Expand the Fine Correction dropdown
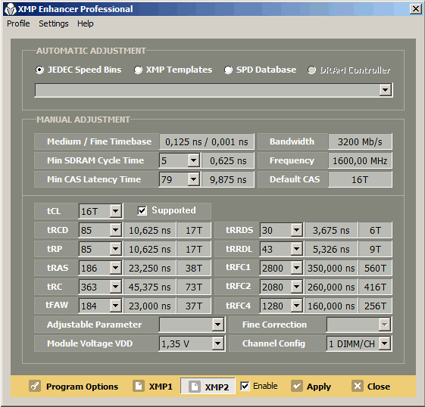The image size is (425, 407). click(385, 325)
